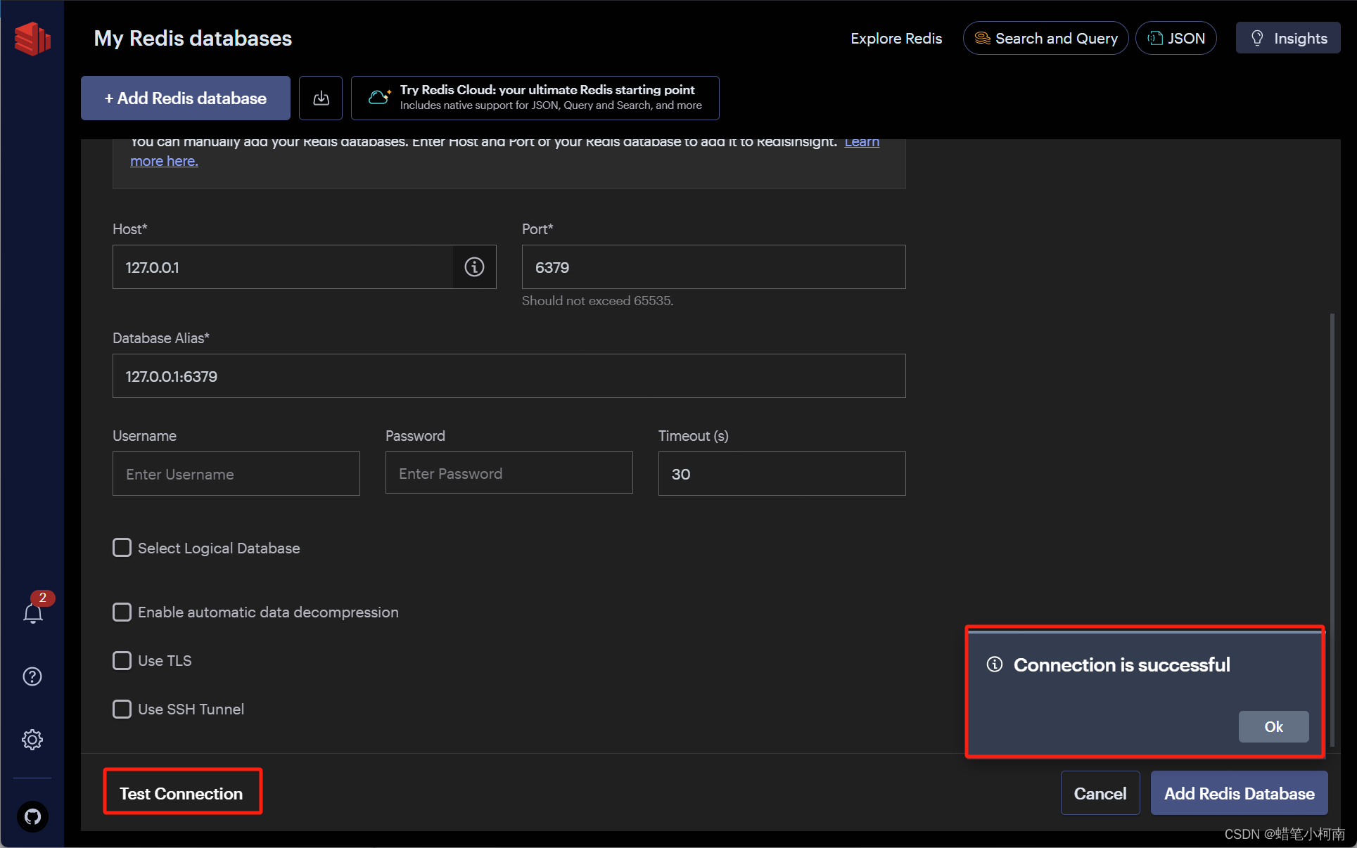1357x848 pixels.
Task: Open the GitHub repository icon
Action: [32, 816]
